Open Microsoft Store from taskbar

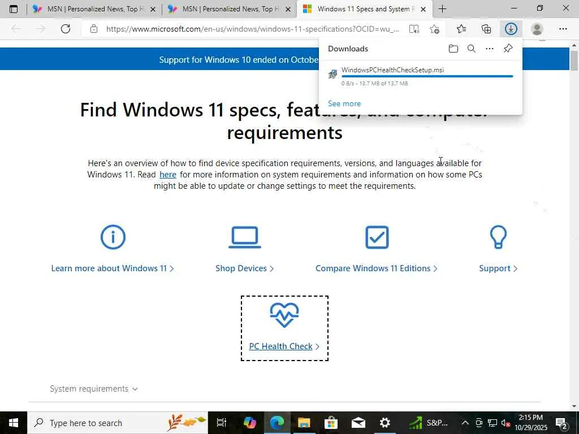tap(331, 423)
